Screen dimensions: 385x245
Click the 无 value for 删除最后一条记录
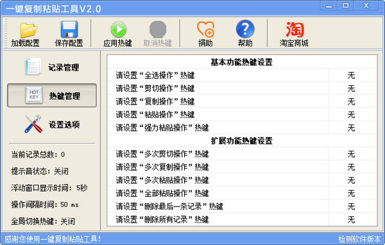pyautogui.click(x=352, y=207)
